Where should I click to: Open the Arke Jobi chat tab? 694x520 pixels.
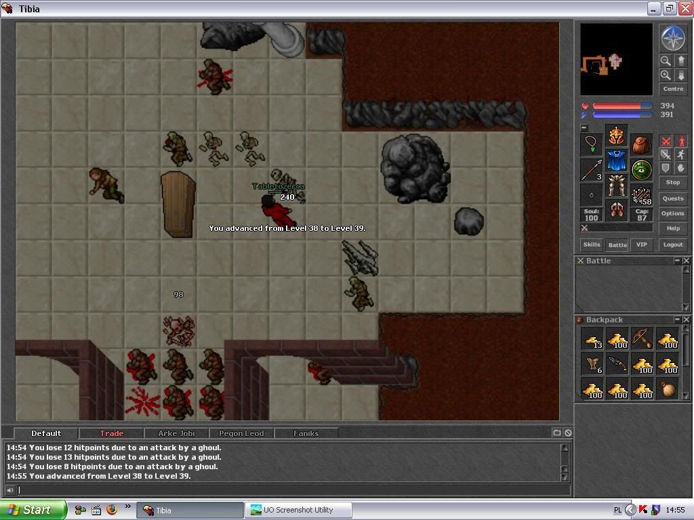tap(176, 433)
